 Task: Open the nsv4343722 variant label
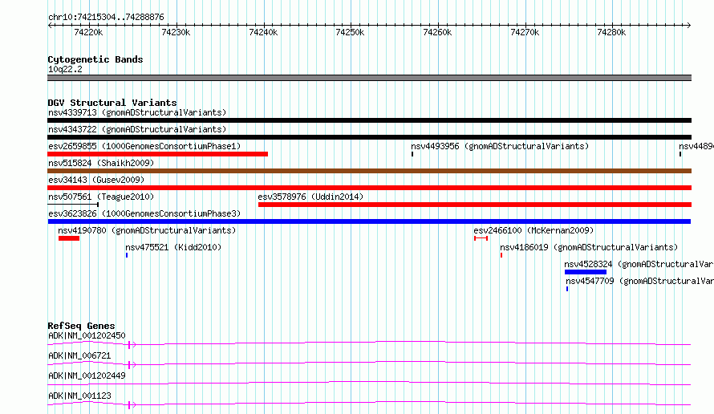coord(137,129)
